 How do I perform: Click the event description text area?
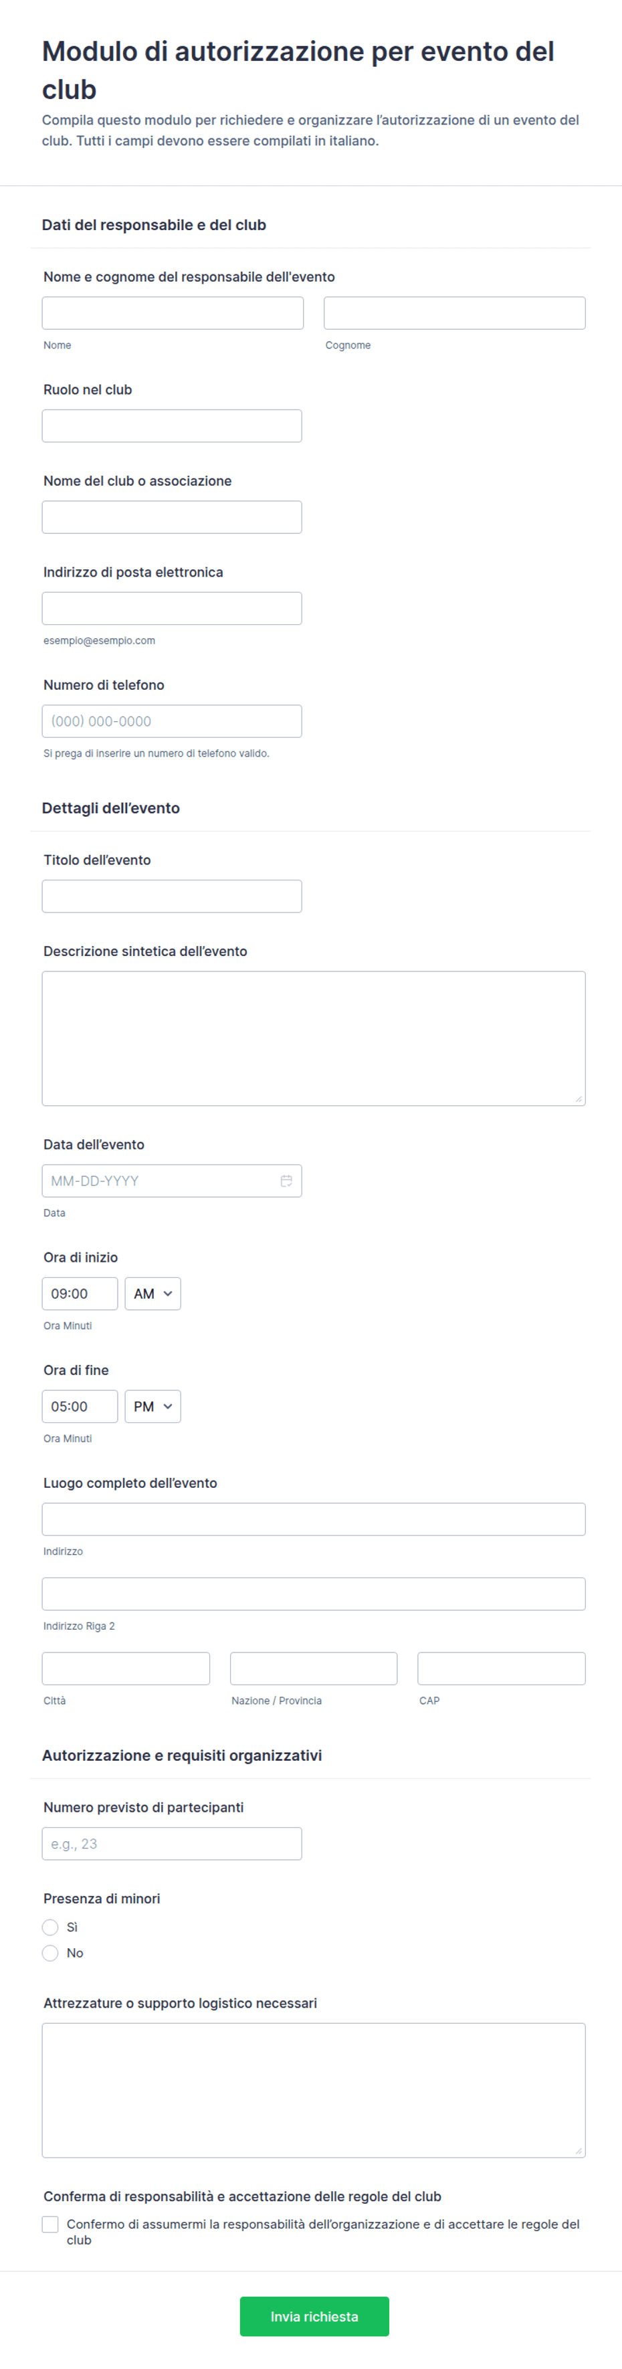click(314, 1038)
